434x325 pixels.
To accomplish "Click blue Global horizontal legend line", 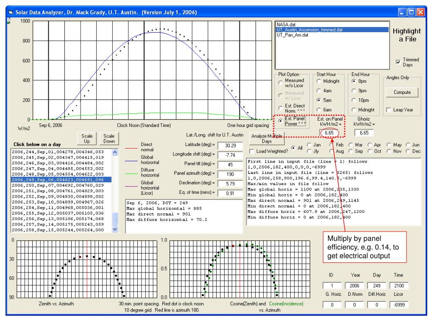I will (x=131, y=160).
